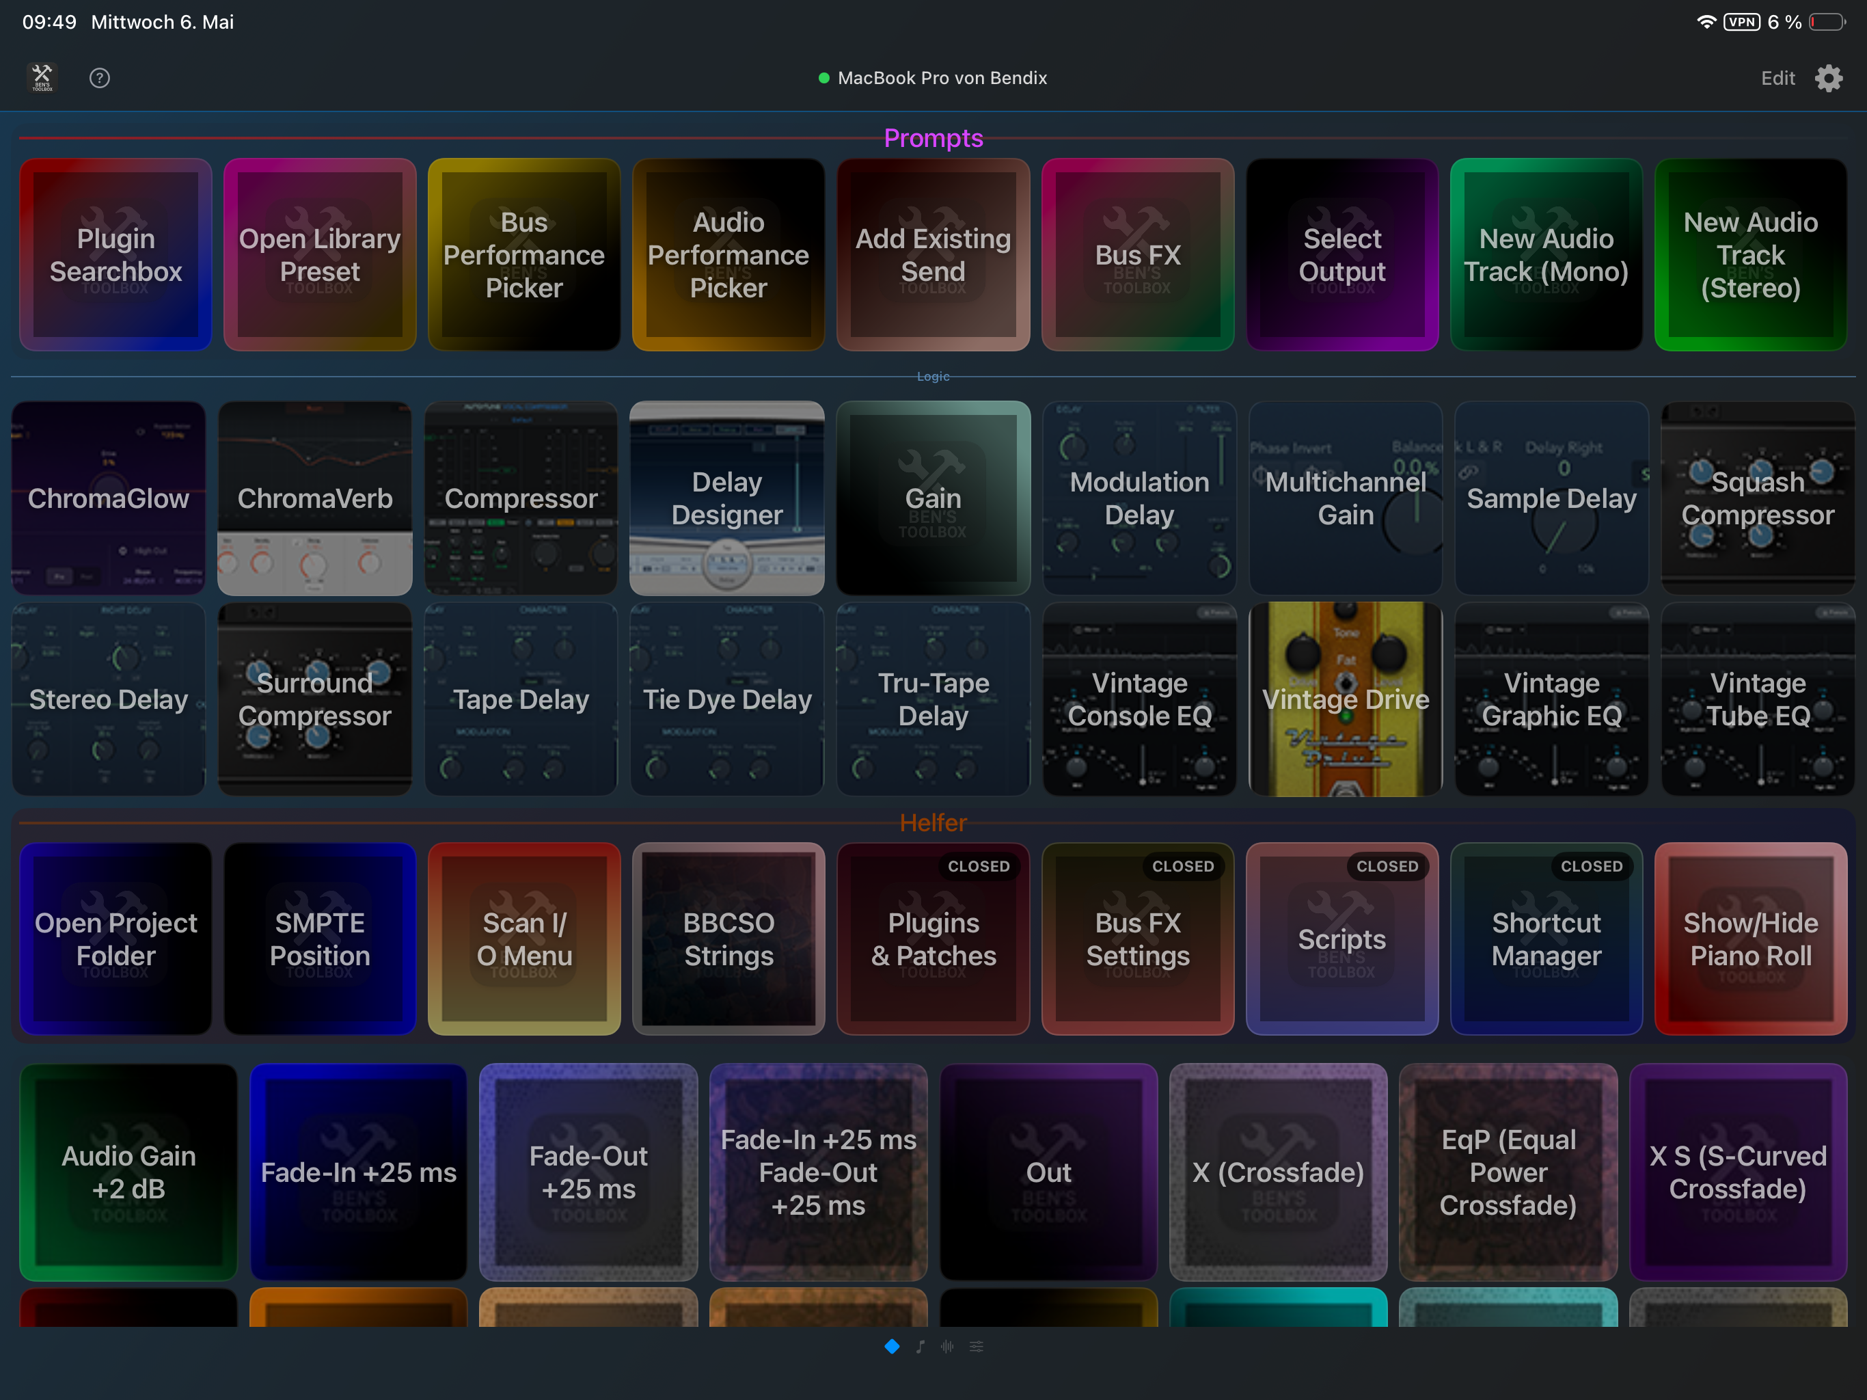Insert the Vintage Drive pedal plugin
1867x1400 pixels.
pos(1346,699)
